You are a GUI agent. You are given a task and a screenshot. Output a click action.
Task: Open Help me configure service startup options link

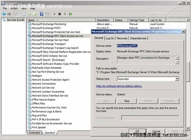[119, 86]
